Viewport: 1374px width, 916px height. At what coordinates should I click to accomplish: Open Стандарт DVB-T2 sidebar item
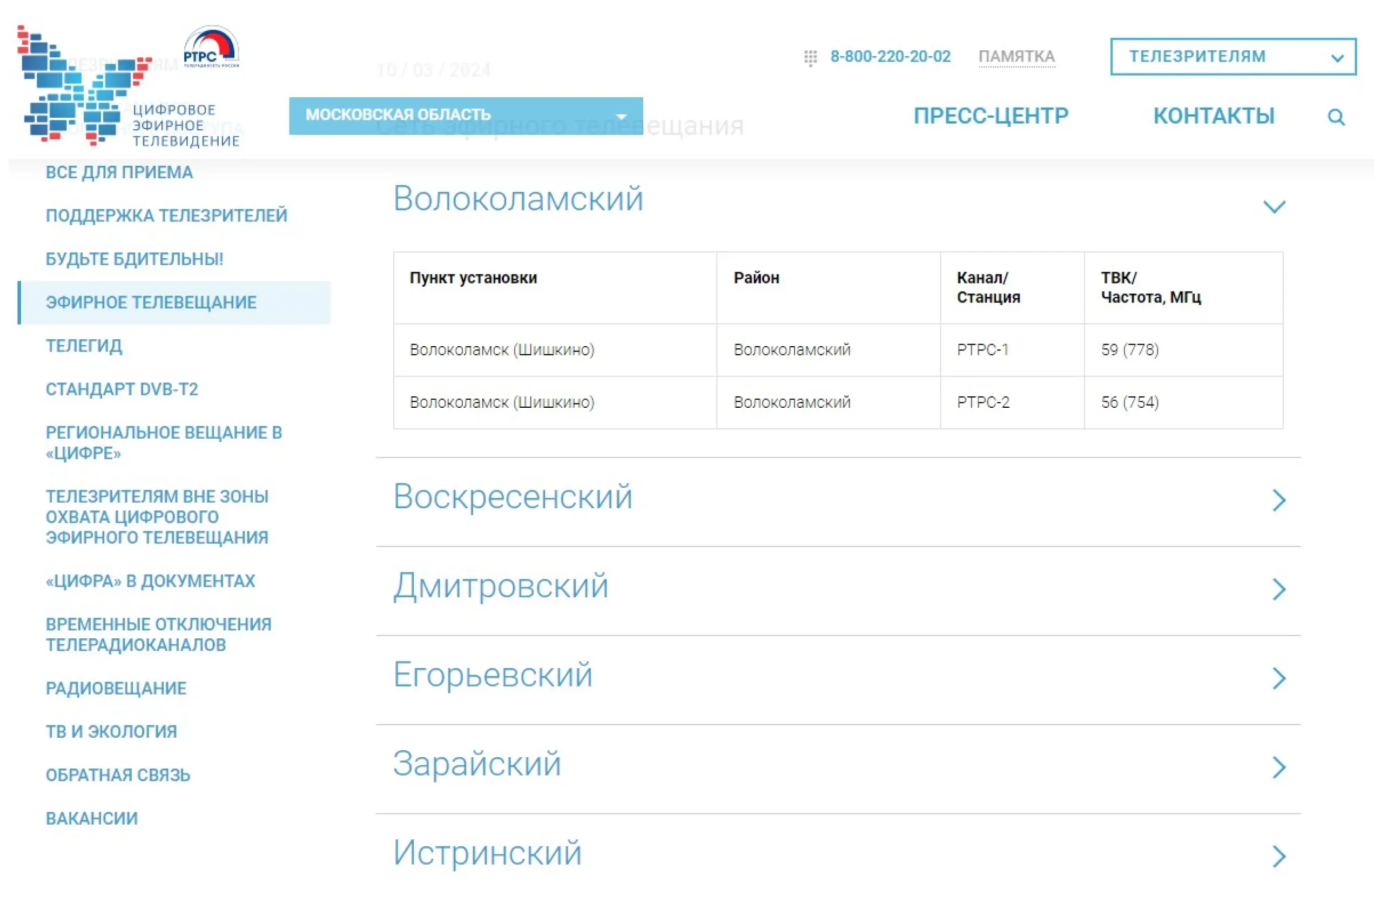tap(122, 389)
